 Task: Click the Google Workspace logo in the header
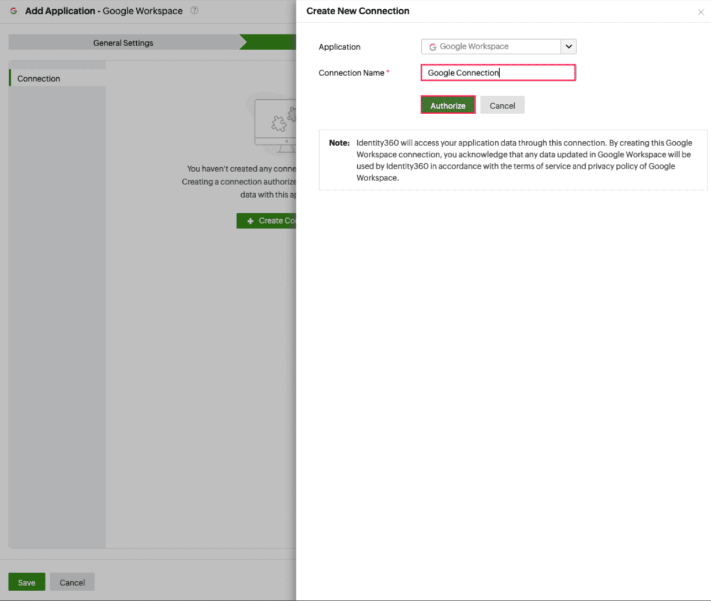12,11
